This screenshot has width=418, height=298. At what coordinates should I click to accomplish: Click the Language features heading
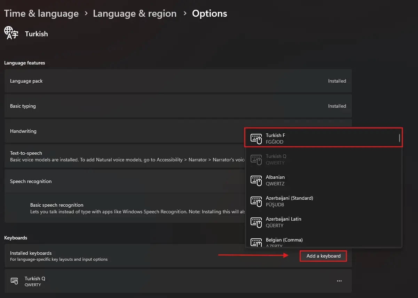[x=25, y=63]
